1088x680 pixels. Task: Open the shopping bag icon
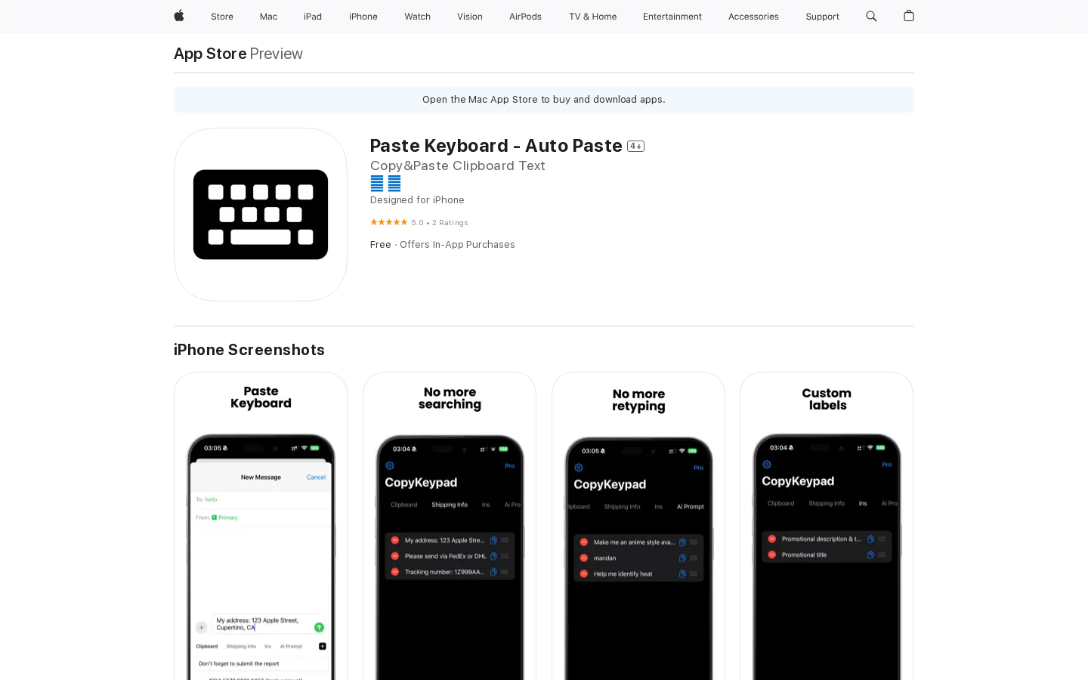(x=909, y=16)
